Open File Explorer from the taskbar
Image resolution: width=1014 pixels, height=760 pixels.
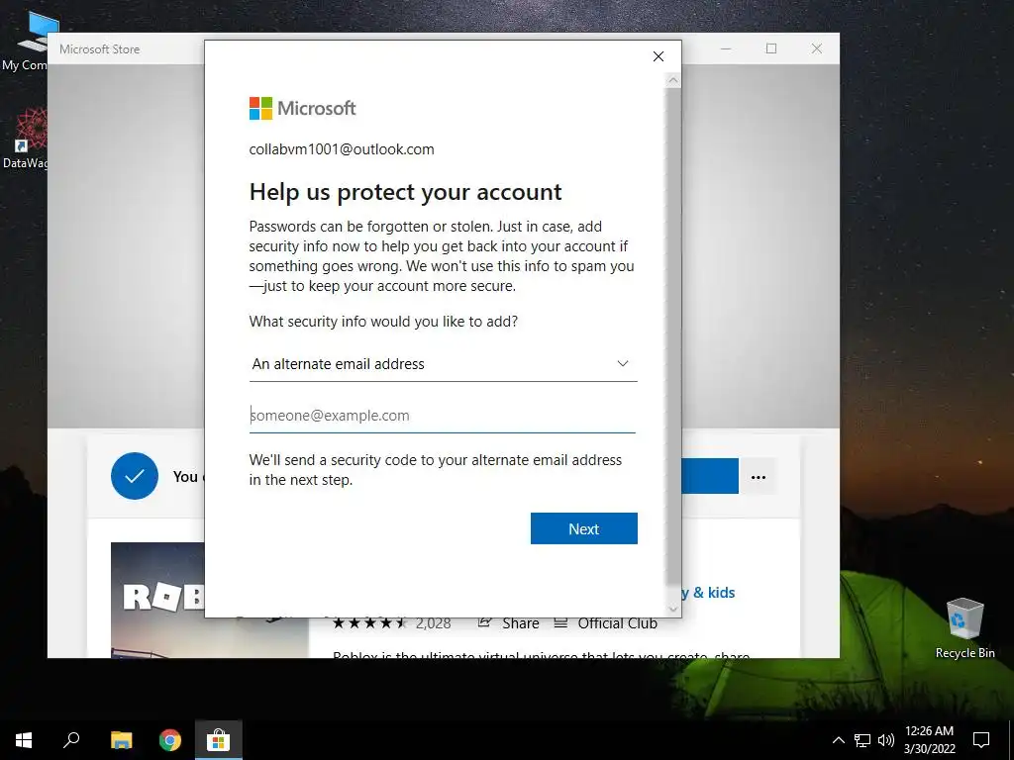point(121,740)
